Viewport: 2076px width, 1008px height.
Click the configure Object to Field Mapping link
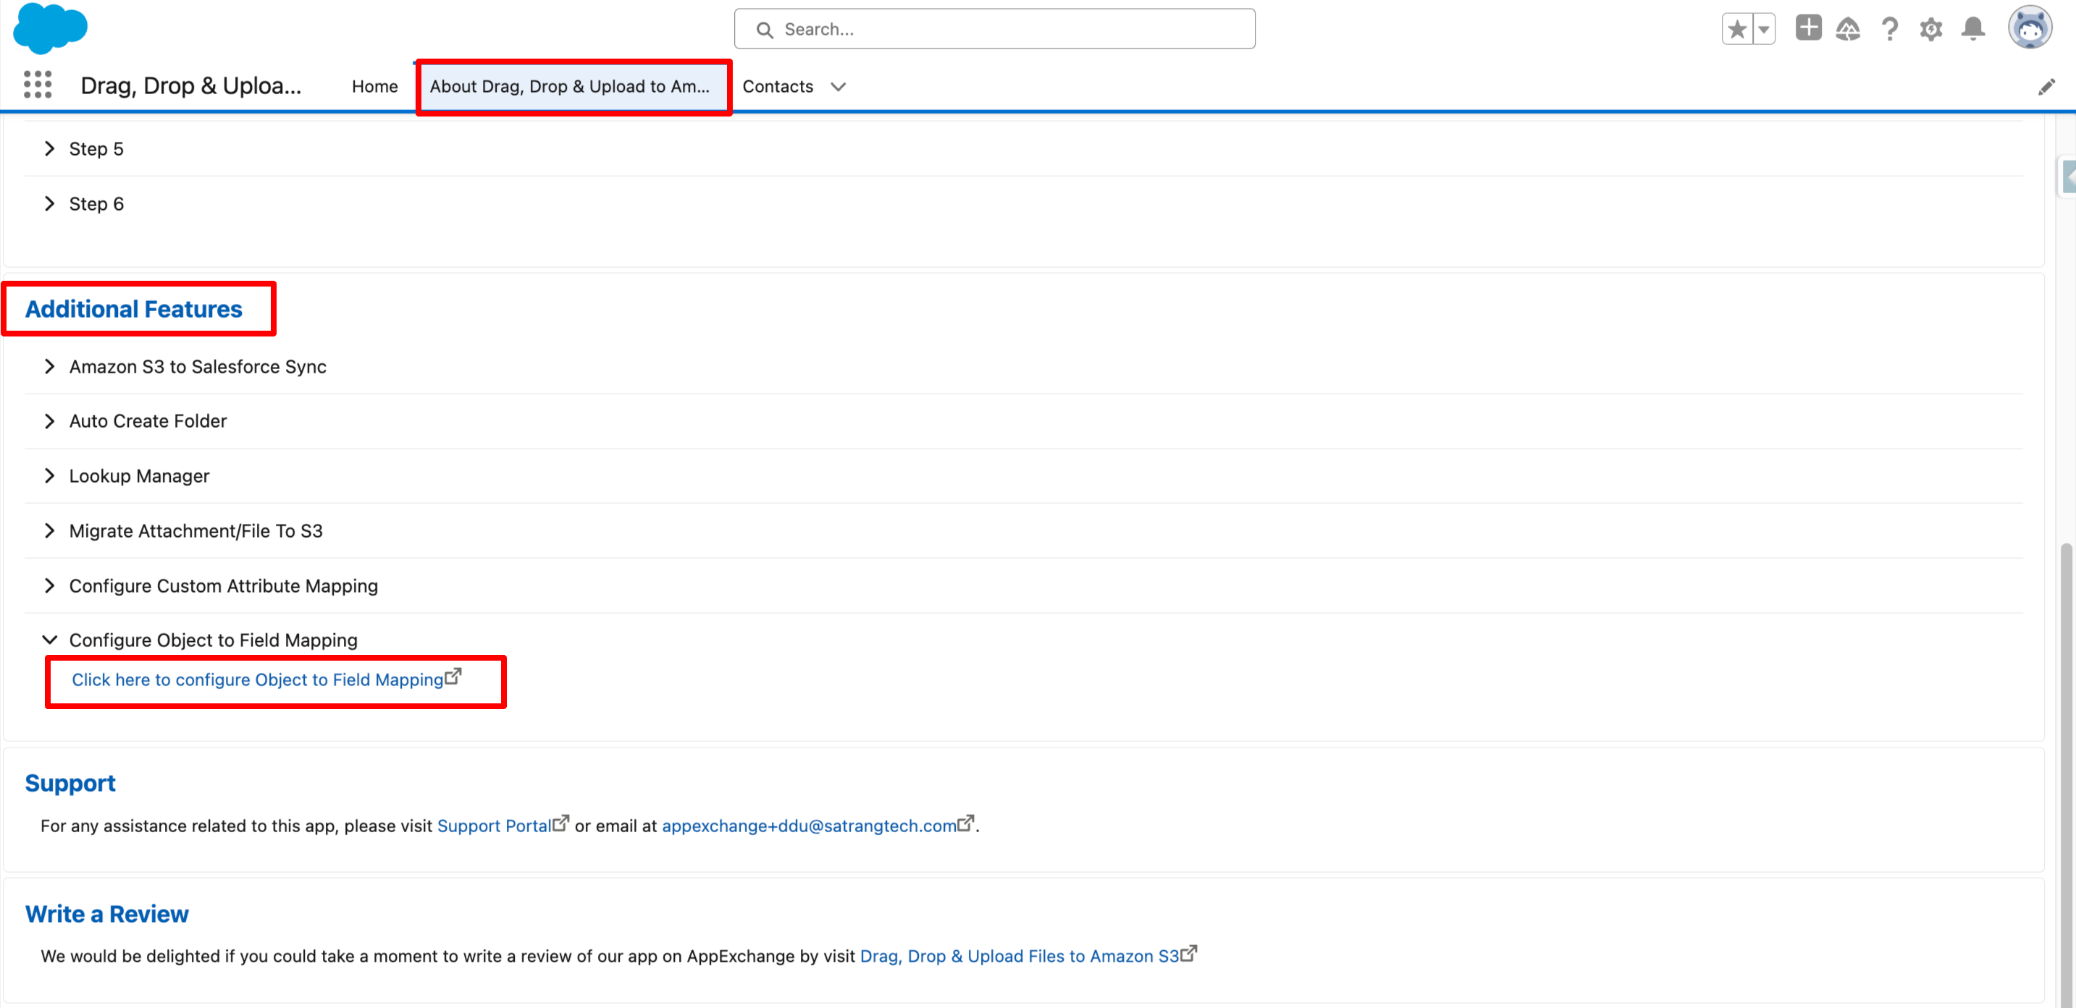258,679
